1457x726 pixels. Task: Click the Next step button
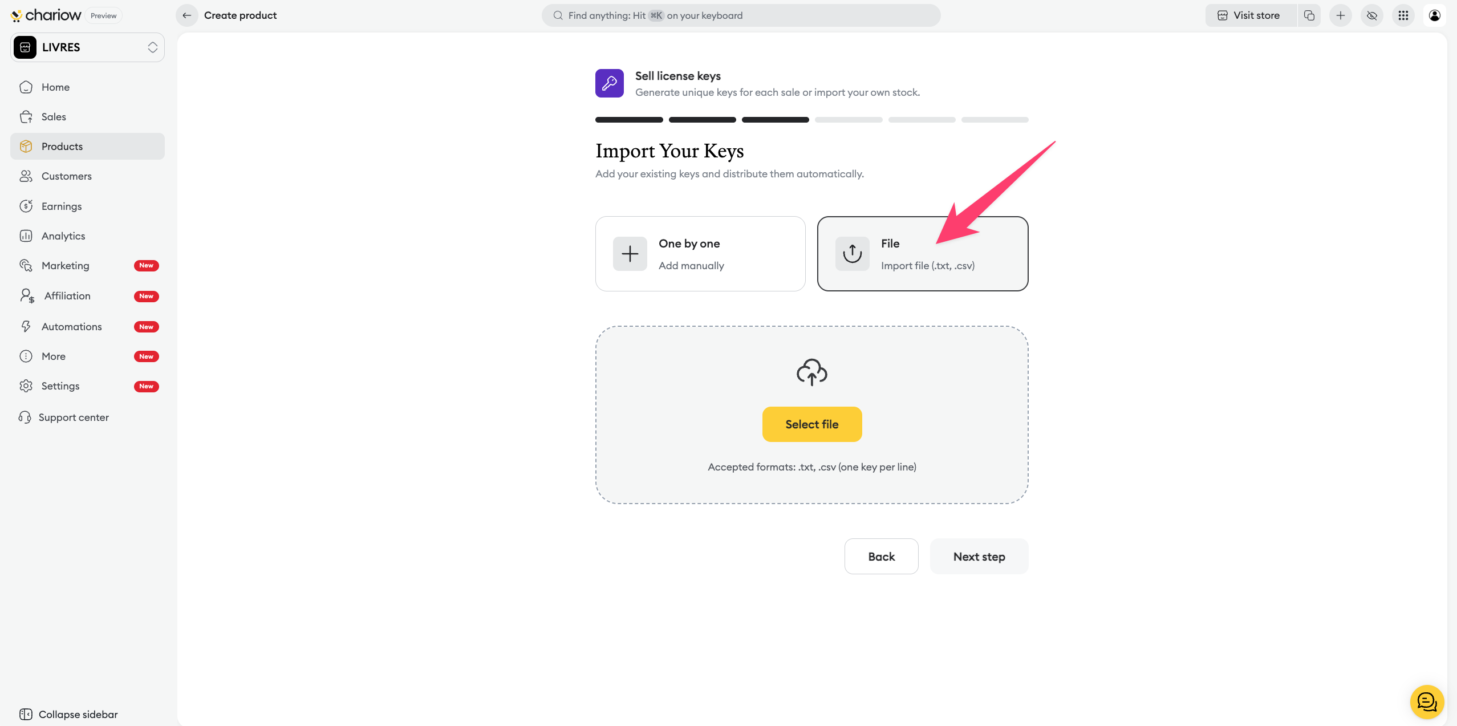click(x=979, y=557)
